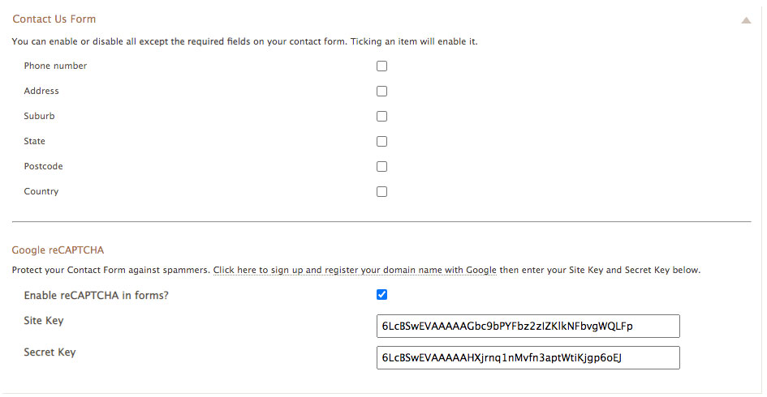Click the State label text
The width and height of the screenshot is (767, 397).
point(34,141)
